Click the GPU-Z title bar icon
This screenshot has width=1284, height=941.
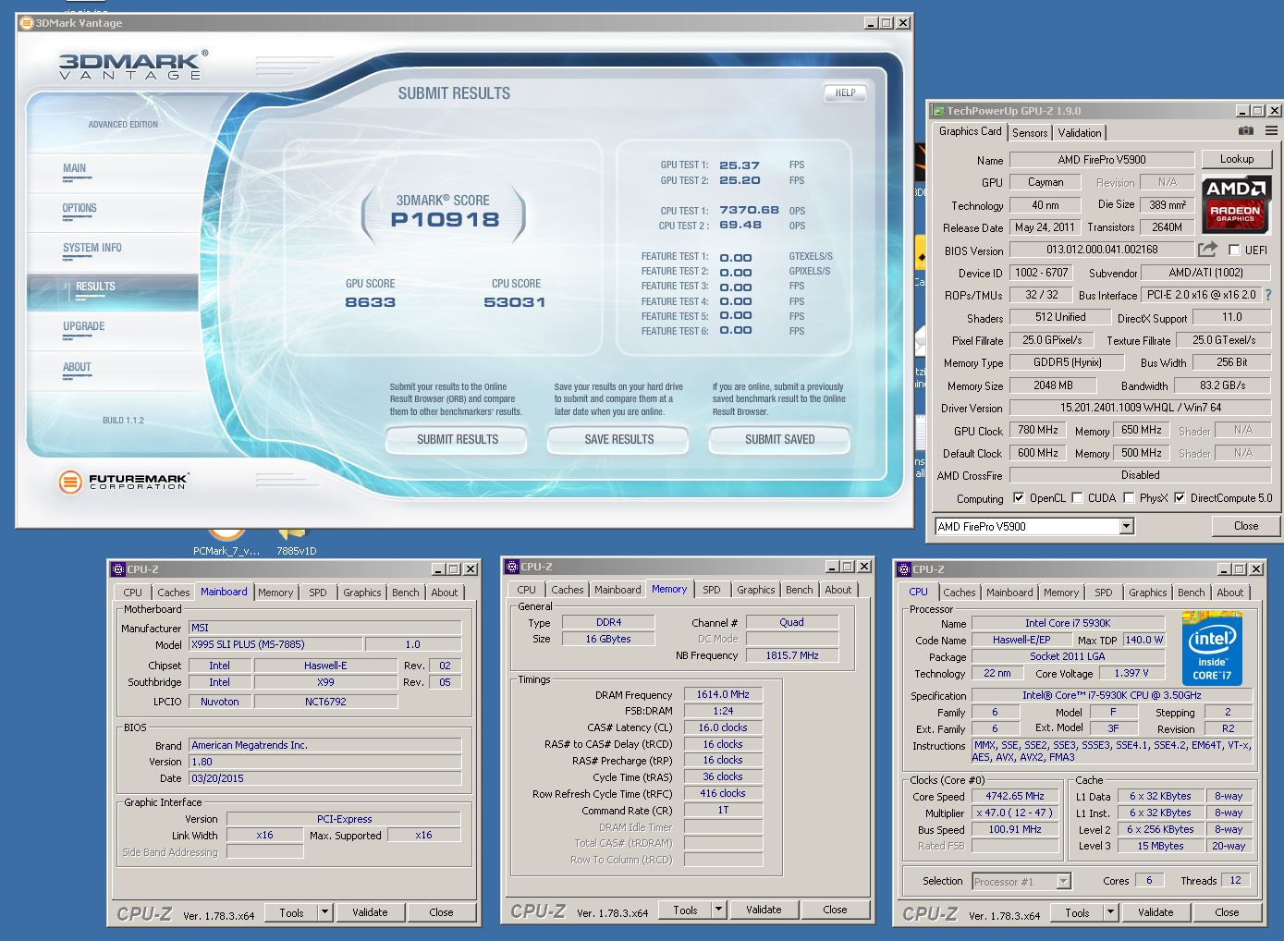click(938, 111)
